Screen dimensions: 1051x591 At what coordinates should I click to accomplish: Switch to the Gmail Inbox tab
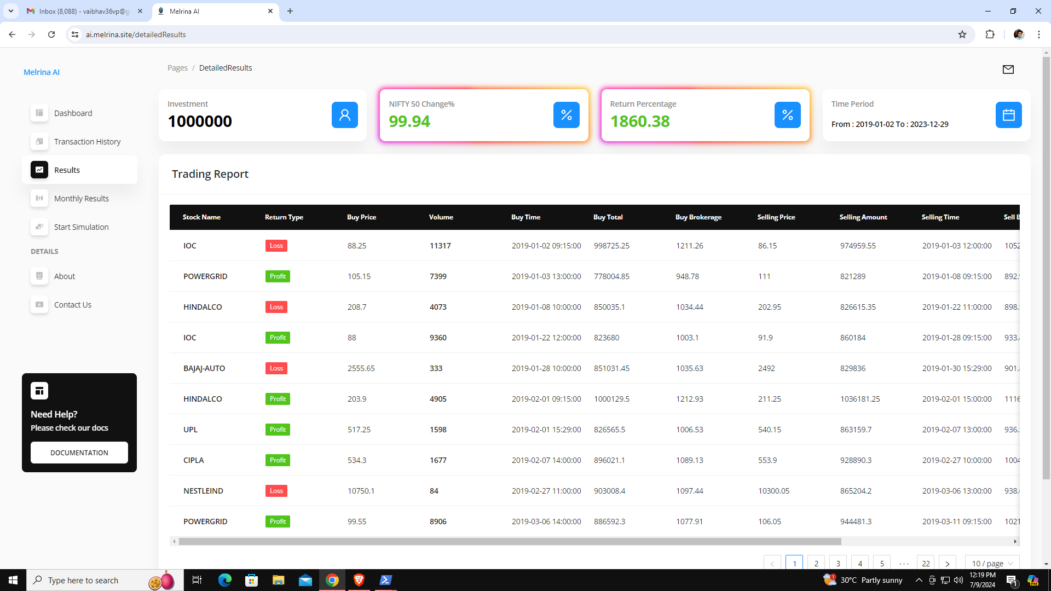coord(85,11)
